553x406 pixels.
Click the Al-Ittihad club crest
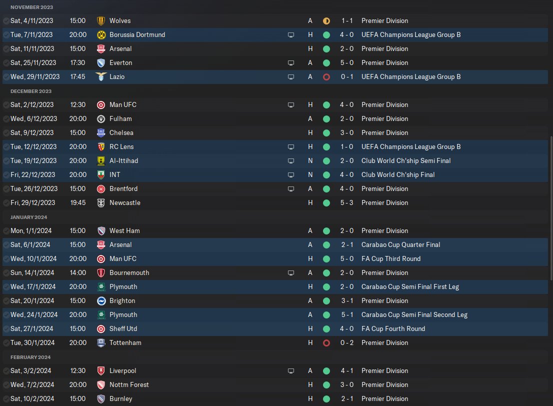pos(101,161)
